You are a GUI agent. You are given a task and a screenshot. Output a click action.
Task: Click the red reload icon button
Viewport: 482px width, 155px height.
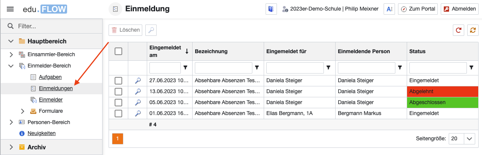(x=459, y=30)
